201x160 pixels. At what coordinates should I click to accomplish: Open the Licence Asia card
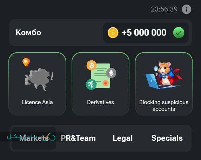37,84
